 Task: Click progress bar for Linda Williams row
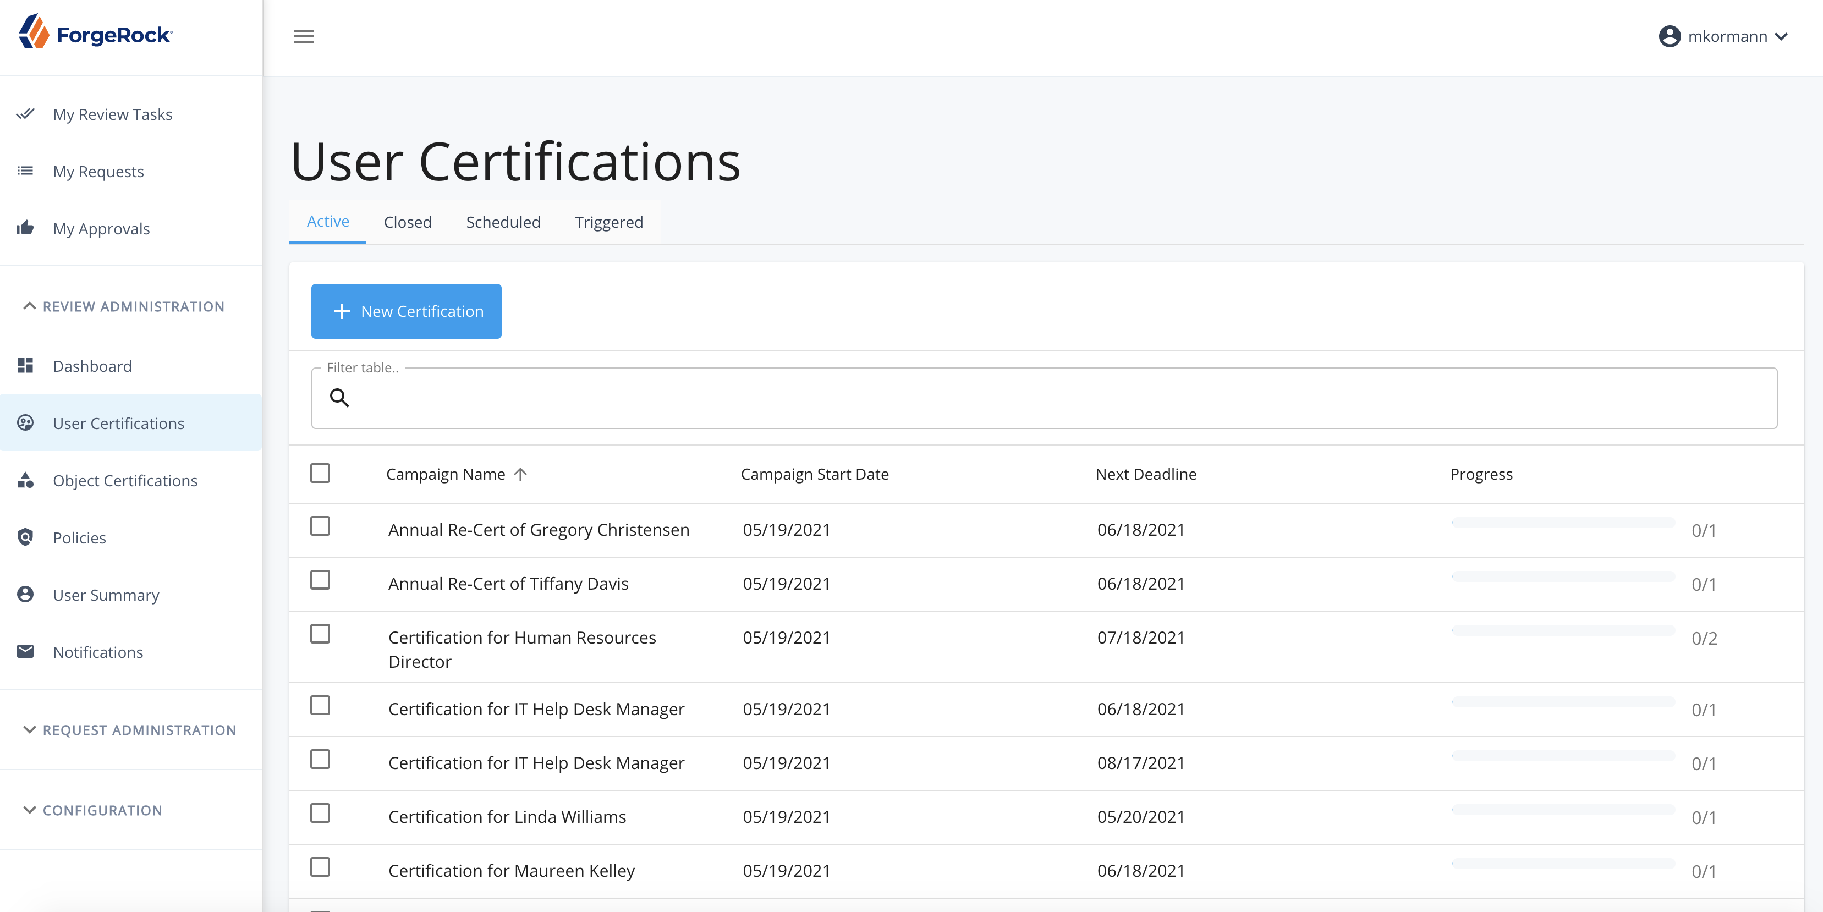pos(1563,809)
